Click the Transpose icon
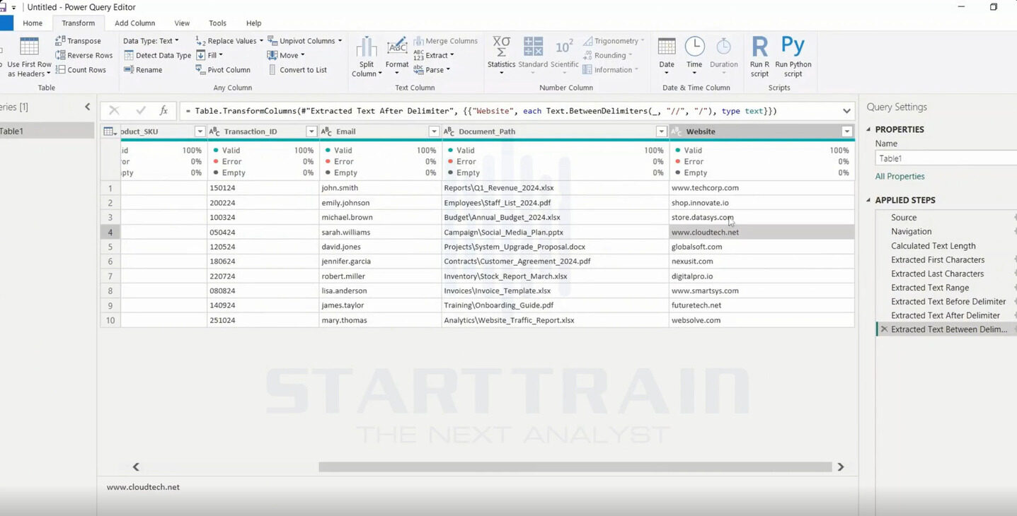Image resolution: width=1017 pixels, height=516 pixels. [x=60, y=41]
